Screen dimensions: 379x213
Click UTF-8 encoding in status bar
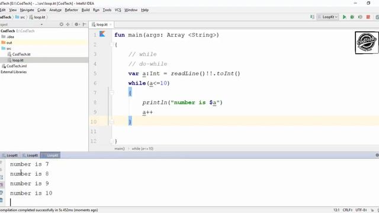(361, 210)
